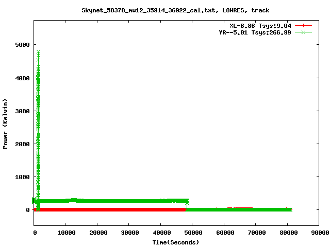330x247 pixels.
Task: Click x-axis tick label 90000
Action: (320, 233)
